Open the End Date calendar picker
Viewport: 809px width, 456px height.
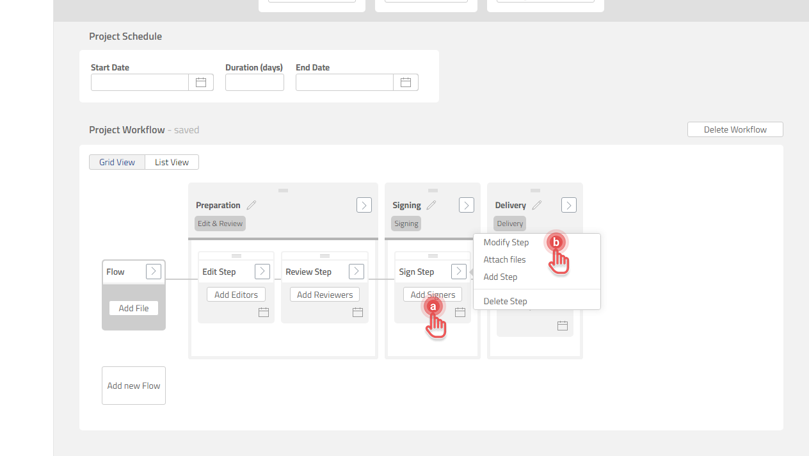406,82
